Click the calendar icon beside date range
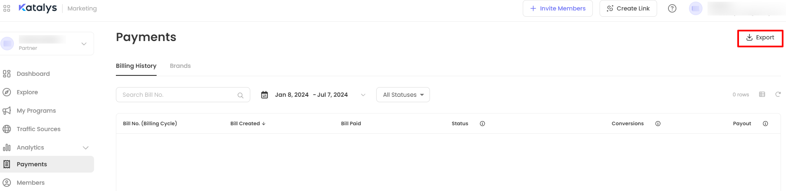The height and width of the screenshot is (191, 786). tap(265, 95)
